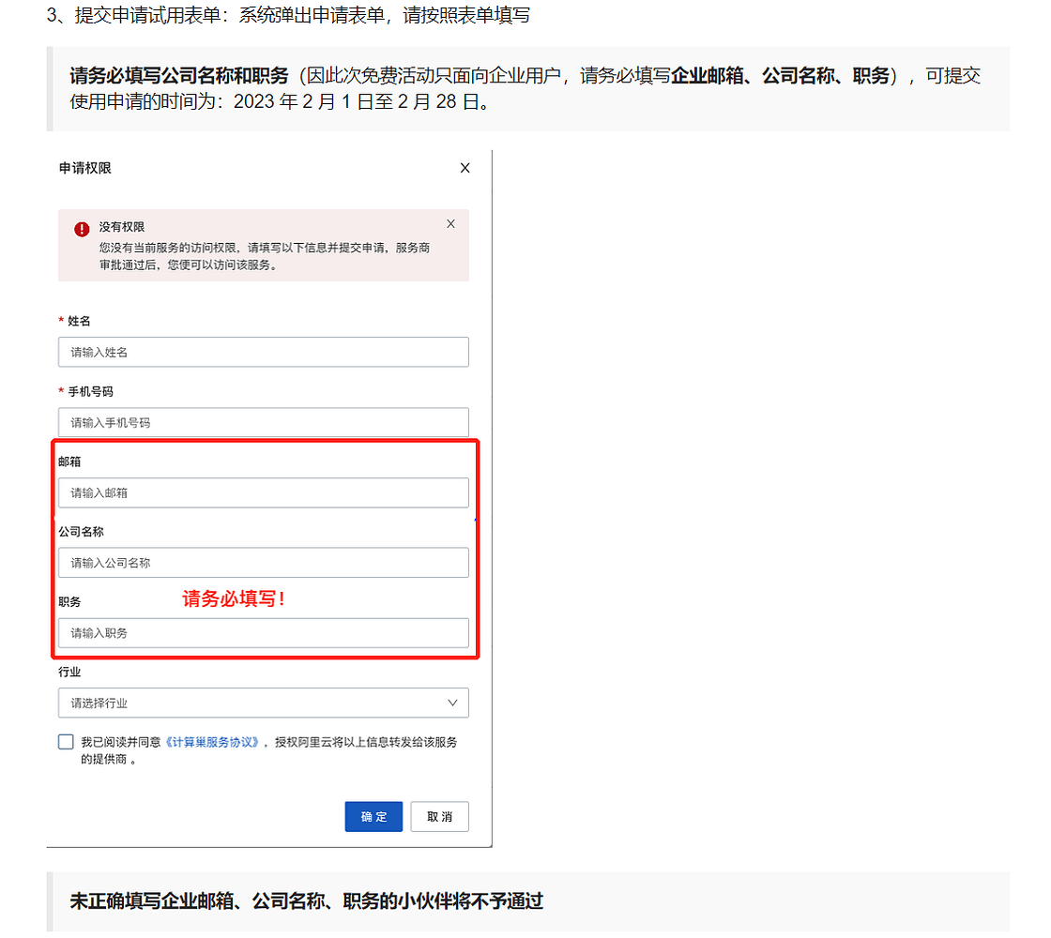
Task: Click the 公司名称 field label
Action: 81,532
